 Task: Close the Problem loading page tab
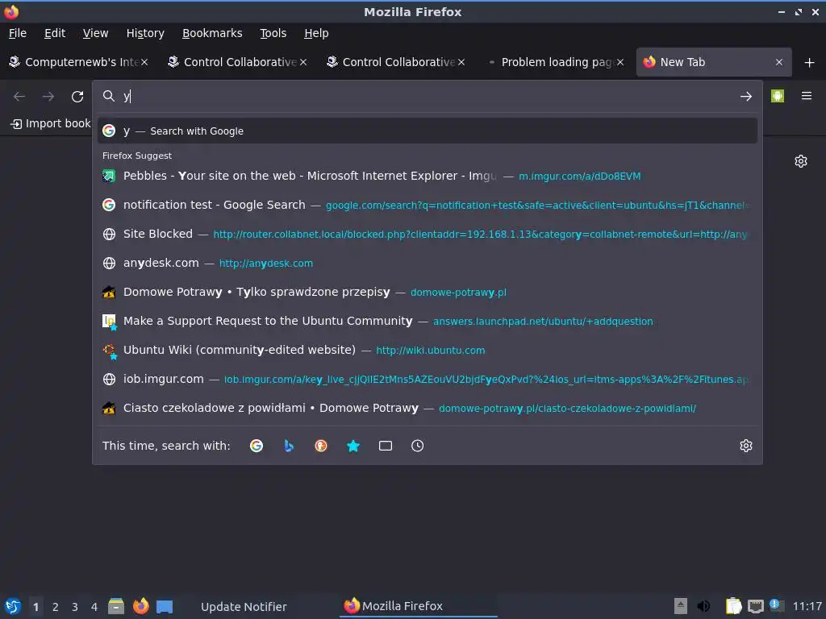620,62
